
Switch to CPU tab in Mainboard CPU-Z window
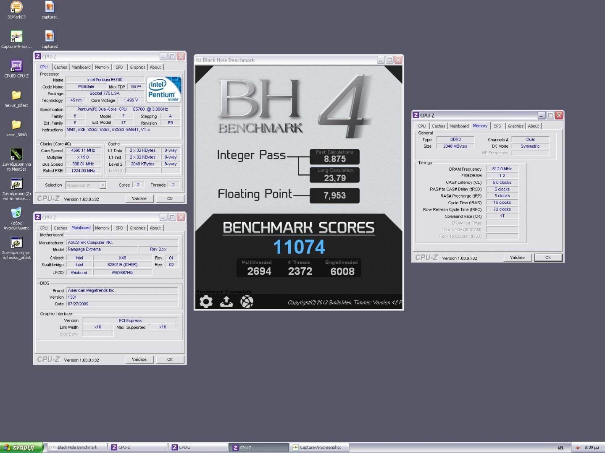pos(44,228)
